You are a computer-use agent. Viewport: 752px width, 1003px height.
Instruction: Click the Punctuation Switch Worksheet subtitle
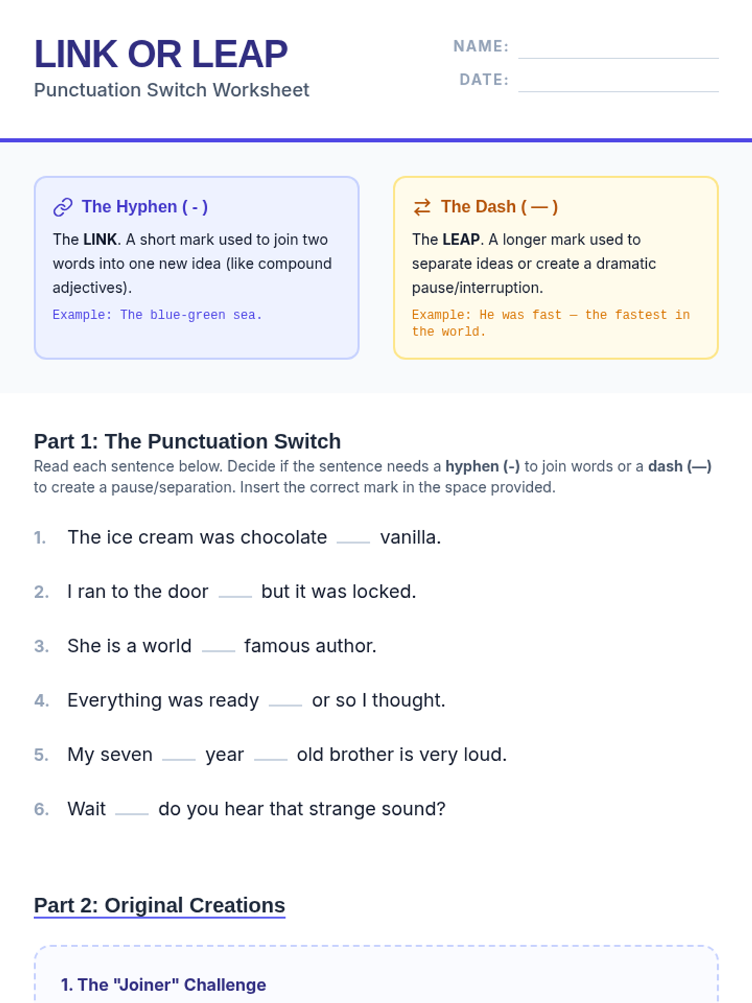pyautogui.click(x=172, y=90)
